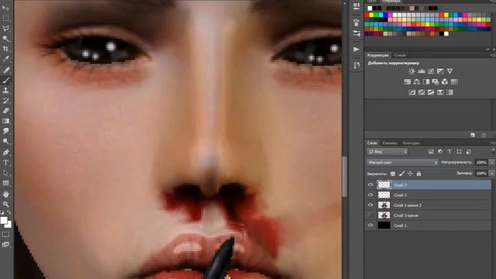Show hidden layer Слой 3 копия

click(370, 215)
